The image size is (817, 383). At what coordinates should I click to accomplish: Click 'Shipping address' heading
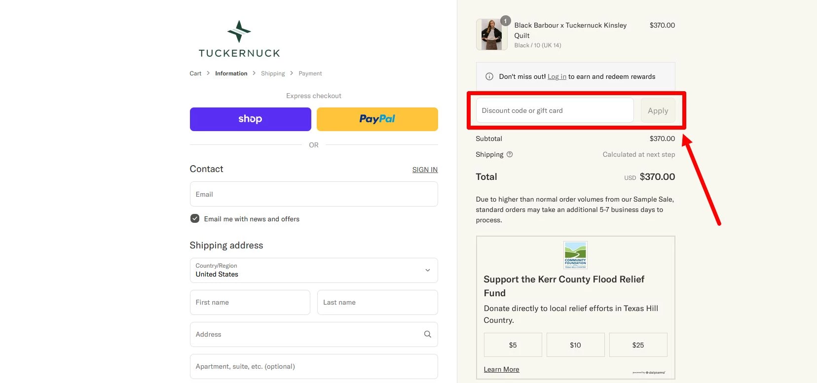click(x=226, y=245)
